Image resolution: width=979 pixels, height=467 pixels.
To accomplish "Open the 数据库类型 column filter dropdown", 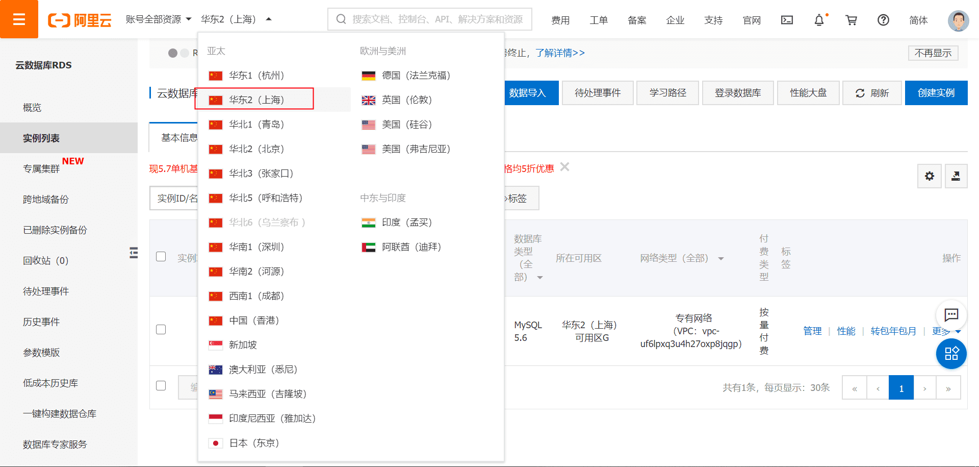I will pyautogui.click(x=540, y=278).
